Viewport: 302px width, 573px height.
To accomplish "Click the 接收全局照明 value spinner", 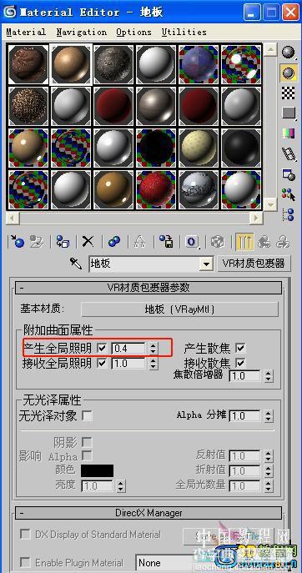I will click(154, 364).
